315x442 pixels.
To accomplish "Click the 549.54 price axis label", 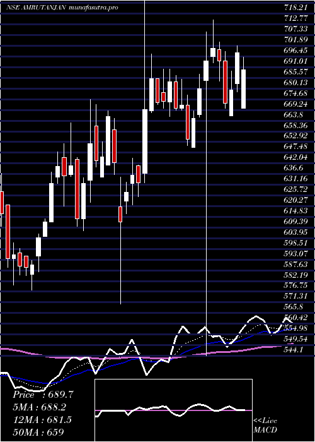I will (296, 339).
